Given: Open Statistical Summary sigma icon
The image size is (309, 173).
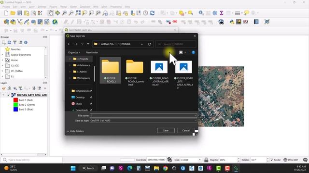Looking at the screenshot, I should point(222,13).
